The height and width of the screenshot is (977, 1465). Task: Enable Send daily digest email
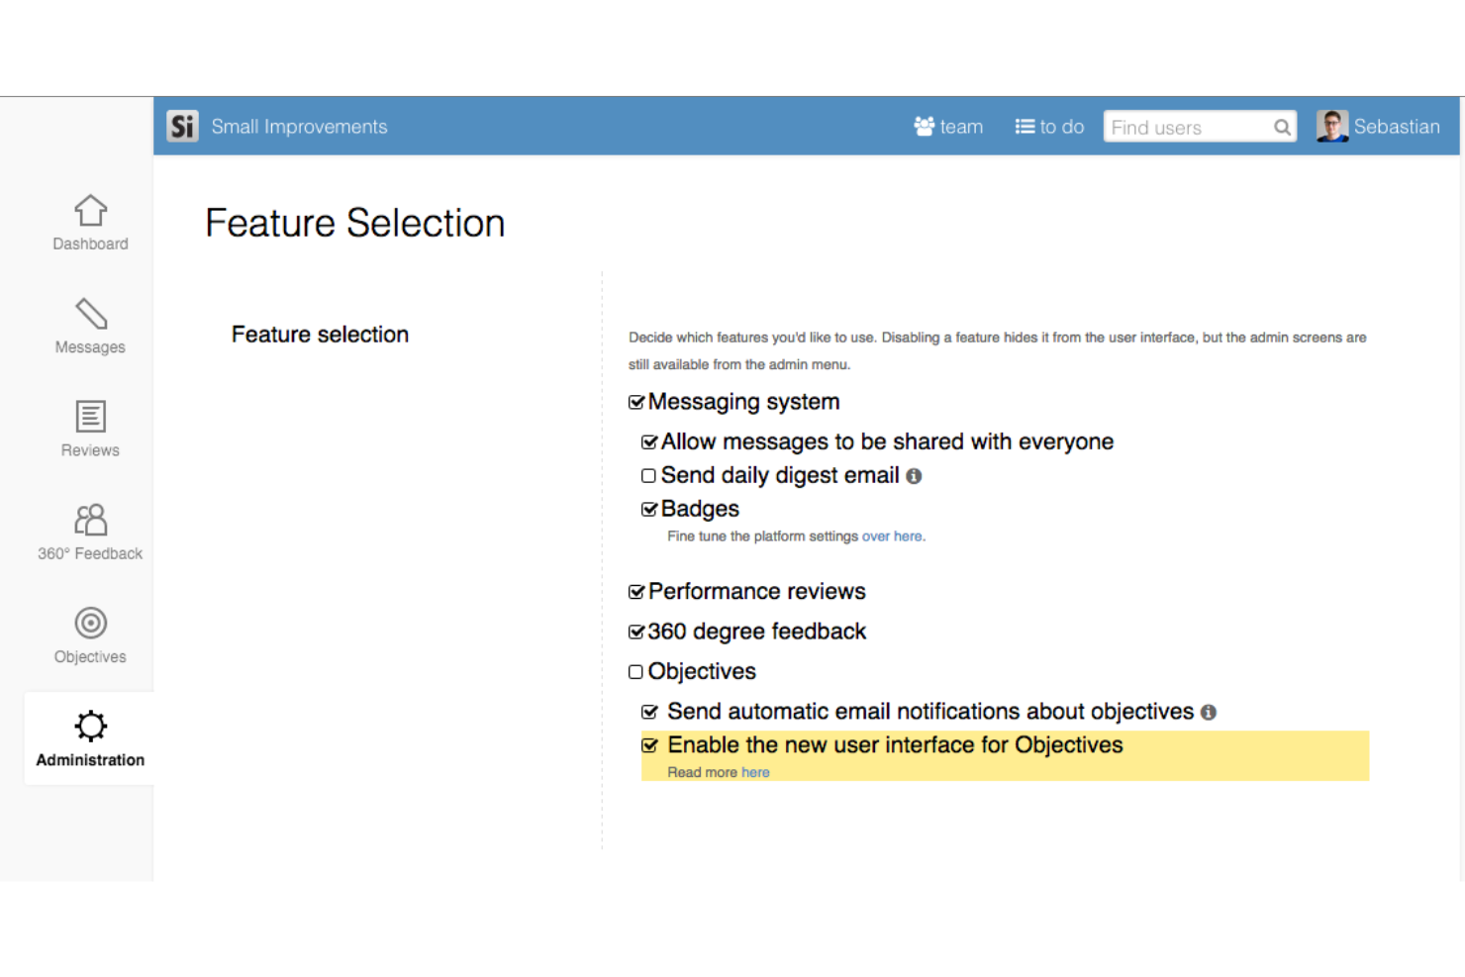click(649, 476)
